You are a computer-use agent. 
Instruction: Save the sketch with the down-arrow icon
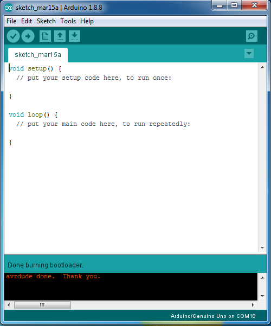point(74,36)
